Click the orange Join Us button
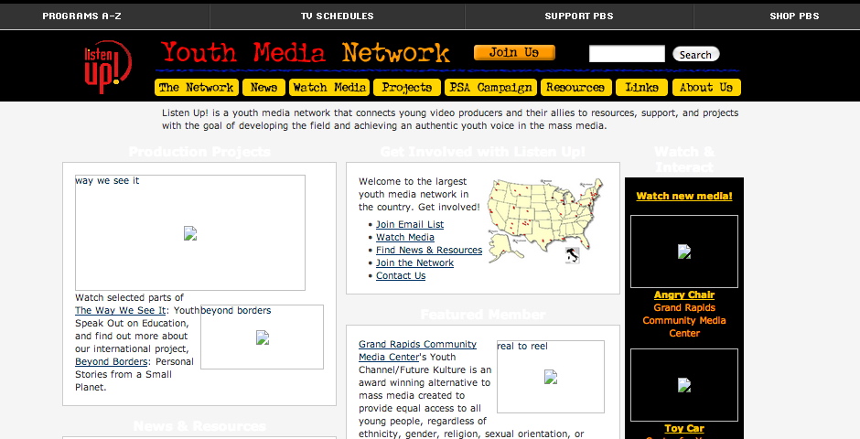 pyautogui.click(x=514, y=53)
